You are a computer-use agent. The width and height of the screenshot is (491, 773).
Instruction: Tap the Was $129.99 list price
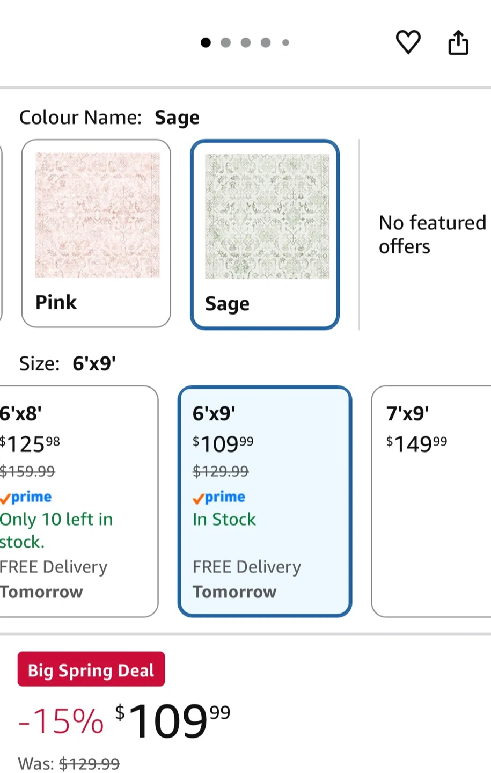tap(69, 763)
